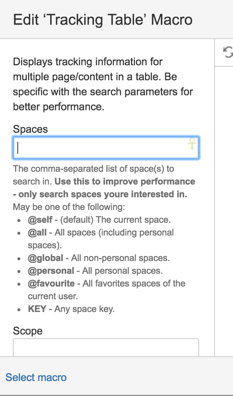
Task: Click the Scope field label
Action: (27, 331)
